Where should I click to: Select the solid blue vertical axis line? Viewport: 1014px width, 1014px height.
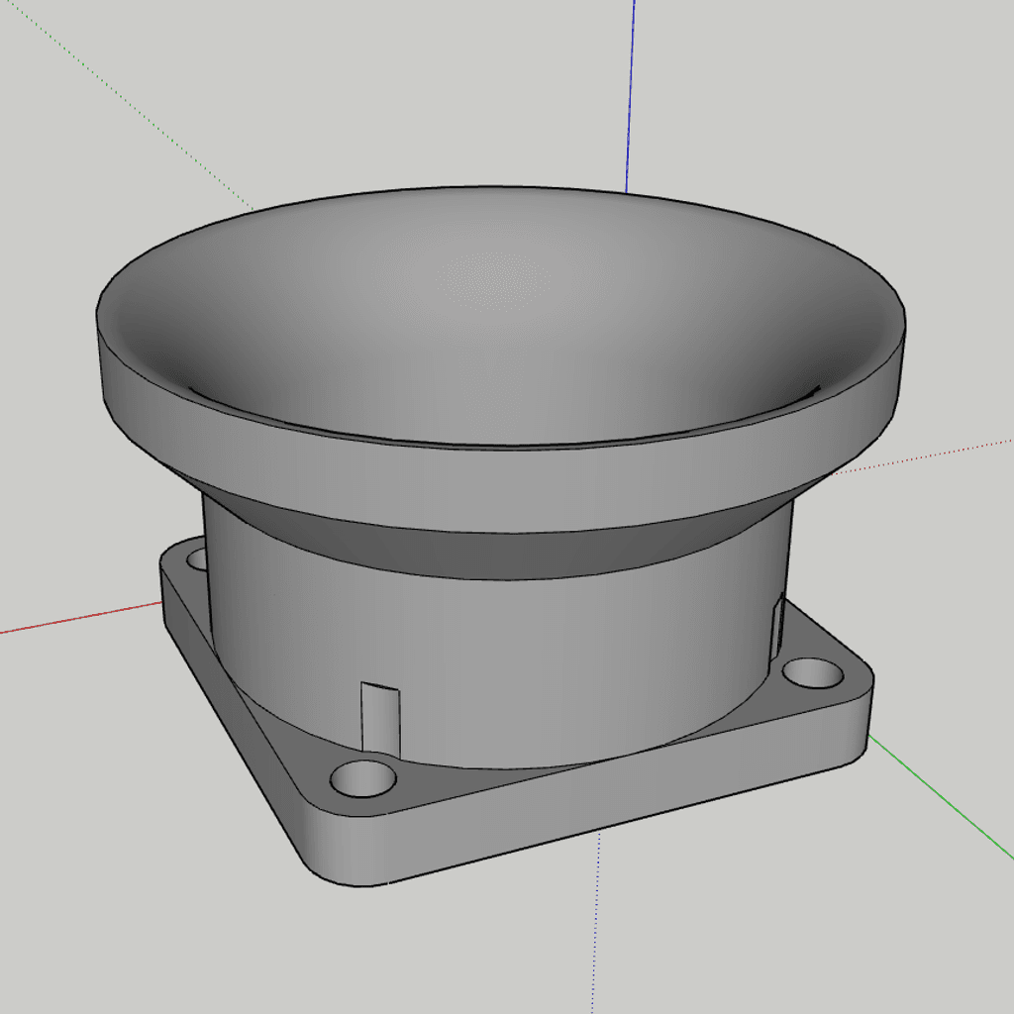pos(631,96)
